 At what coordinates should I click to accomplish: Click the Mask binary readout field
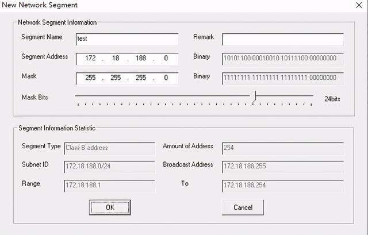pyautogui.click(x=283, y=78)
